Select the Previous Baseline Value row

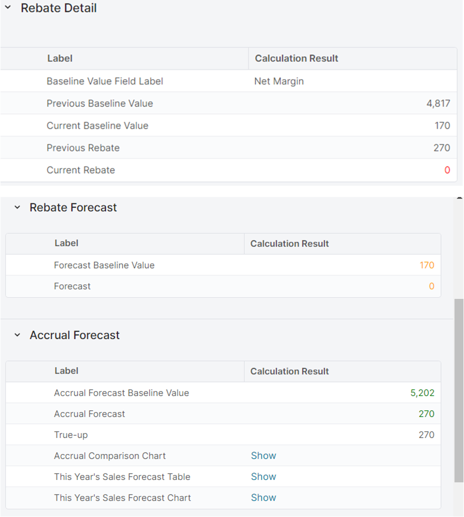pyautogui.click(x=100, y=103)
